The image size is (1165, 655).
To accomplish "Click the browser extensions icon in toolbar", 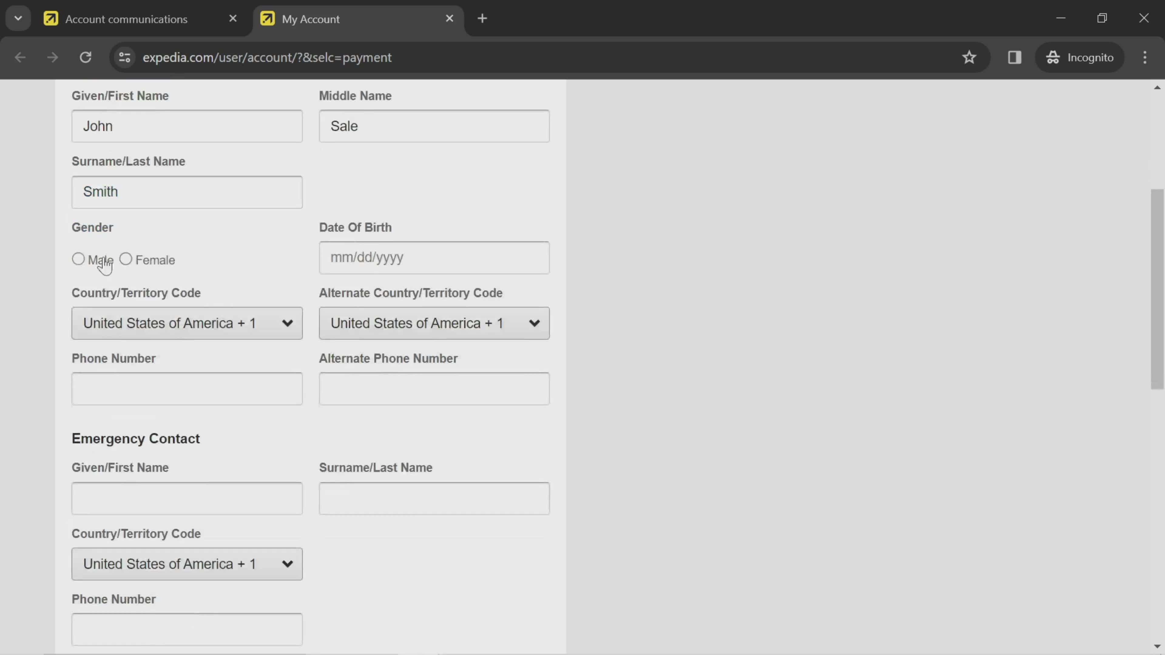I will (x=1015, y=57).
